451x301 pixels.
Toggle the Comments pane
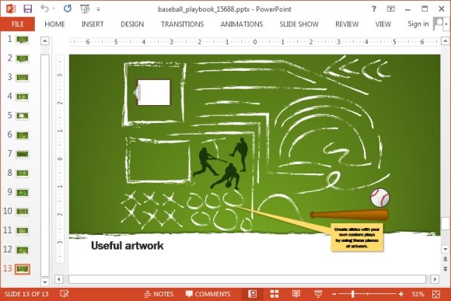pos(208,294)
